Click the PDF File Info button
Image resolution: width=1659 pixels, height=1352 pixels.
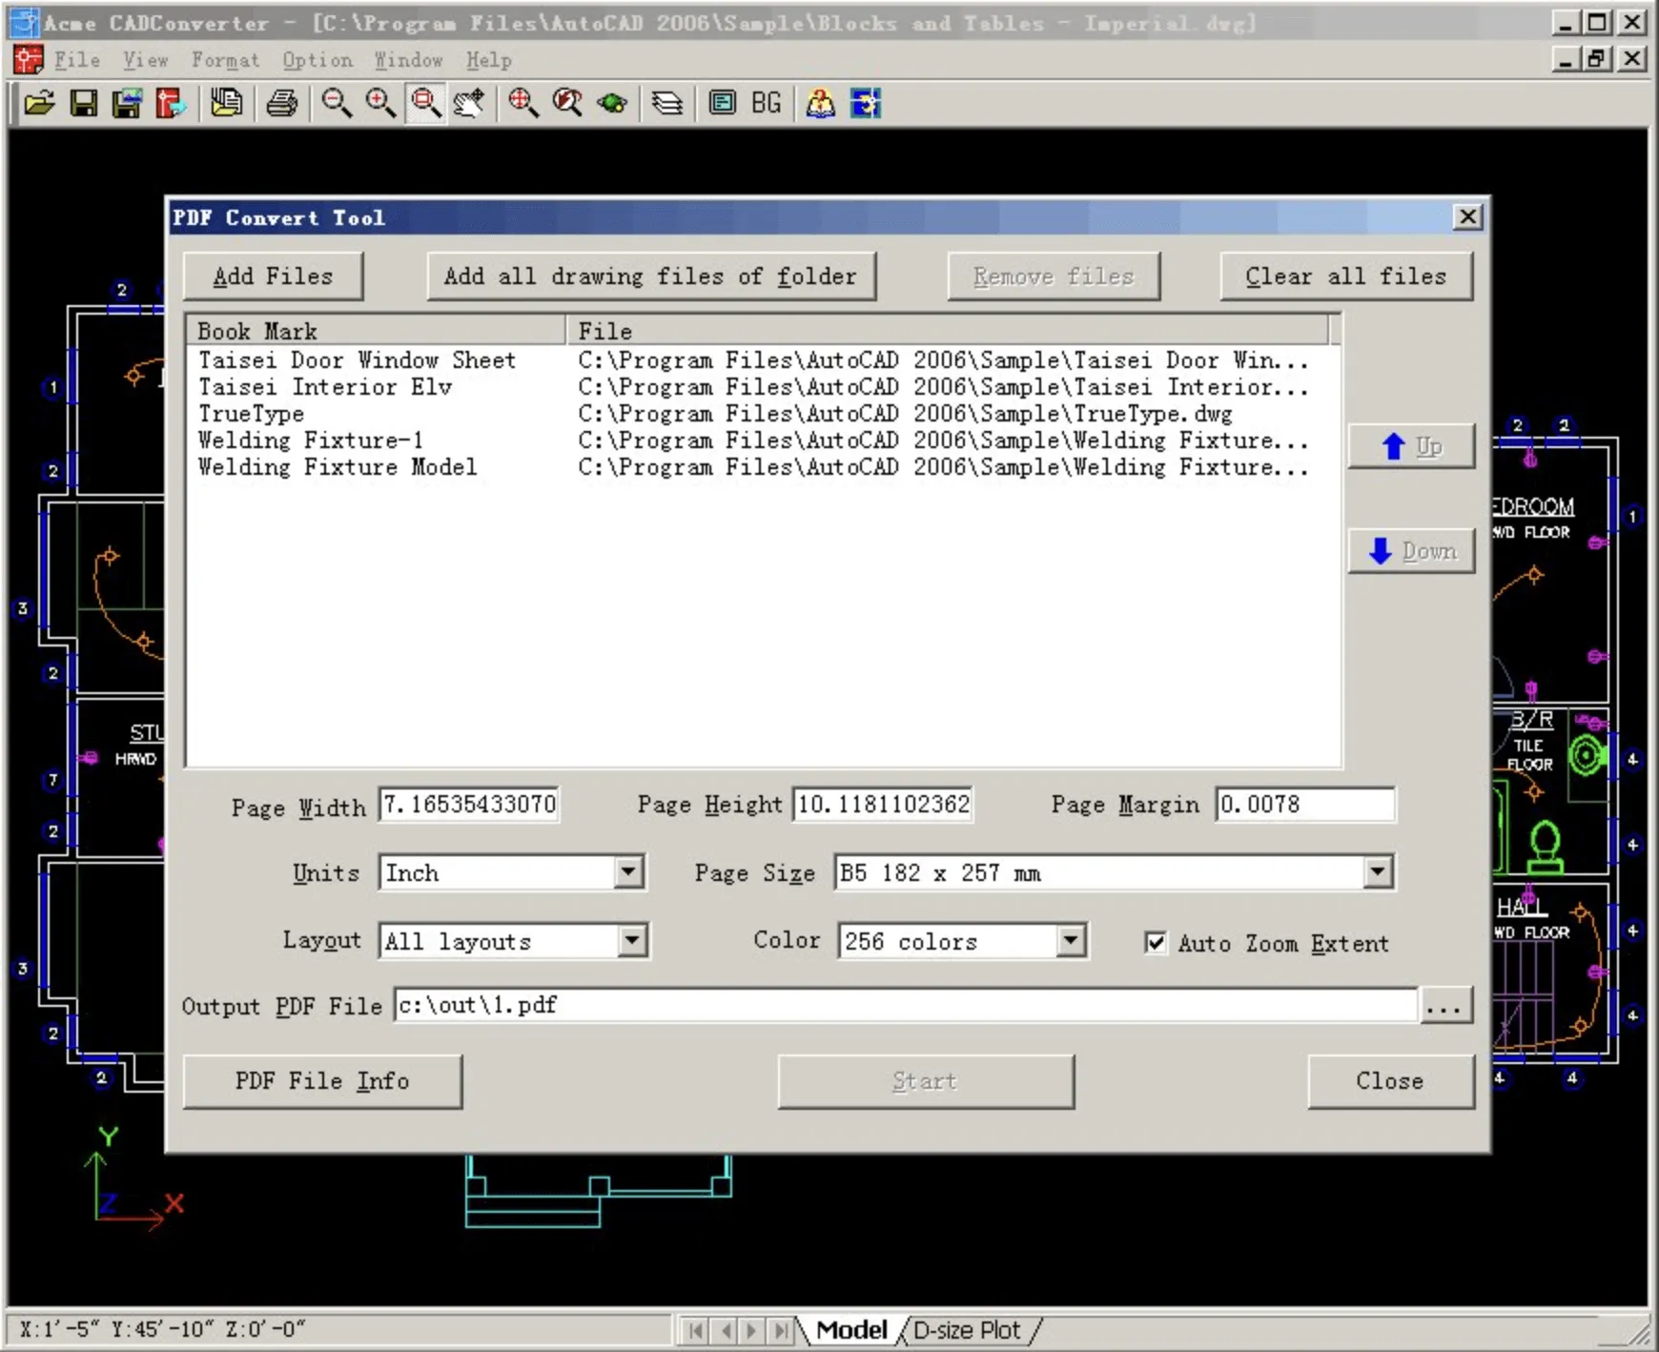coord(322,1081)
